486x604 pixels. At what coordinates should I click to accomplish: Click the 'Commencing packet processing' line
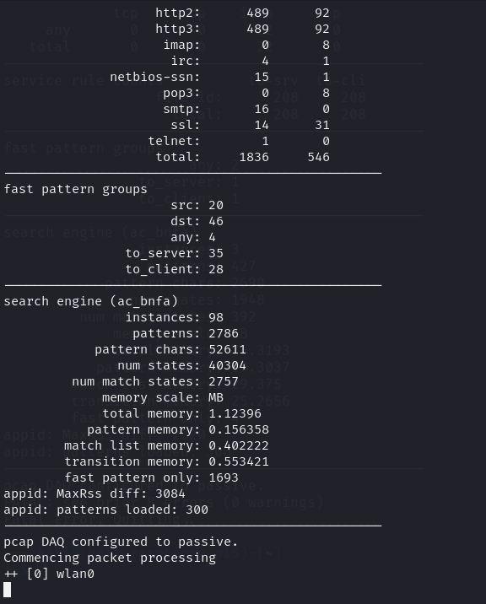(110, 558)
